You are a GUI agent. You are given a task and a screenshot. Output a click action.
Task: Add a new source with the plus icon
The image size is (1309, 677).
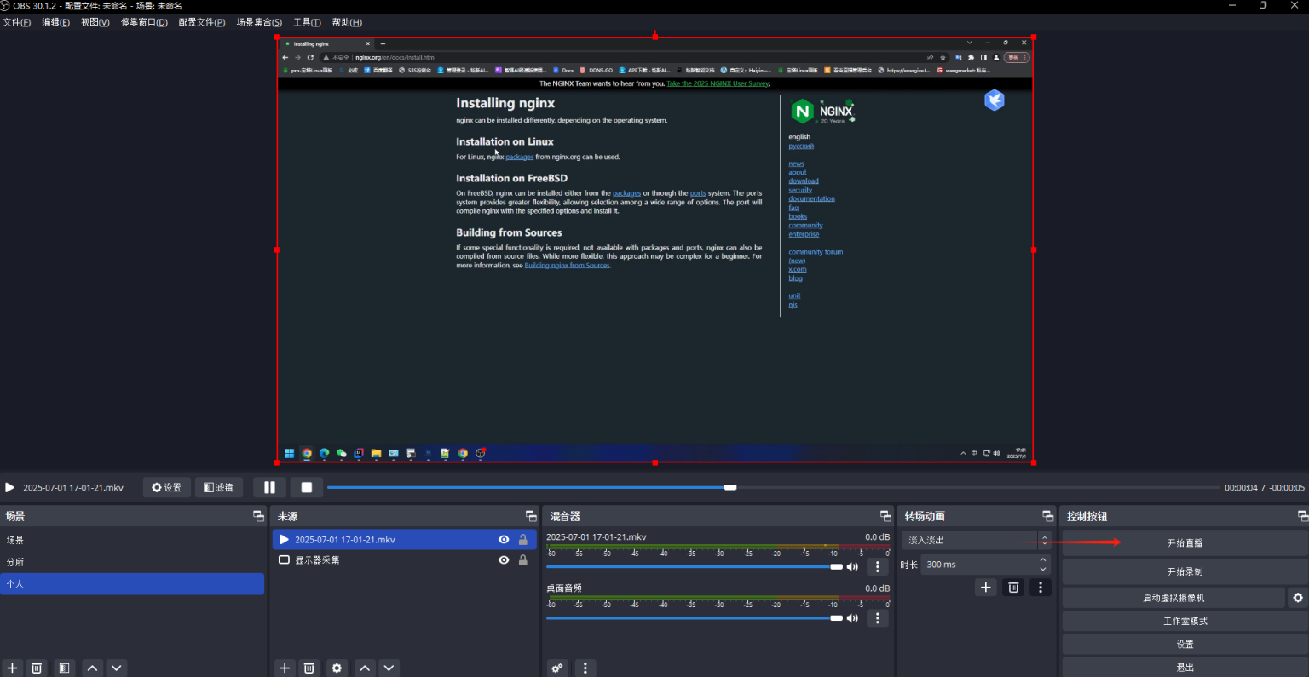[285, 668]
